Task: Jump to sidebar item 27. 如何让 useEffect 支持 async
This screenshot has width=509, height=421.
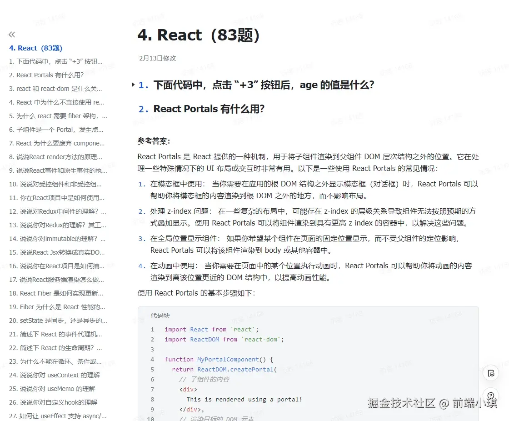Action: [x=58, y=416]
